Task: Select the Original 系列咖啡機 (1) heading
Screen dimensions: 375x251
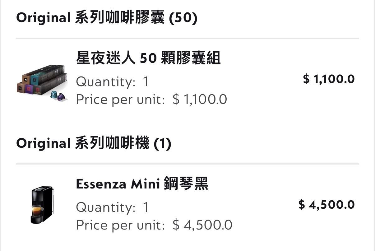Action: (x=94, y=143)
